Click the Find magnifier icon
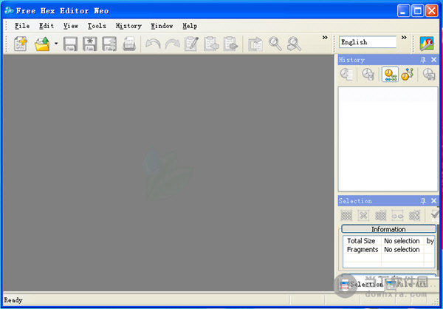 [275, 44]
